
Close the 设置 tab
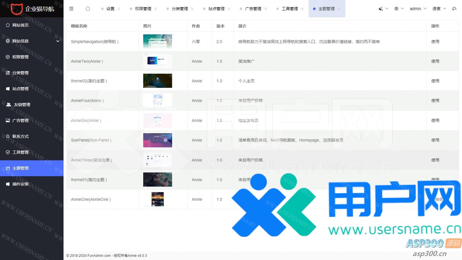[119, 9]
